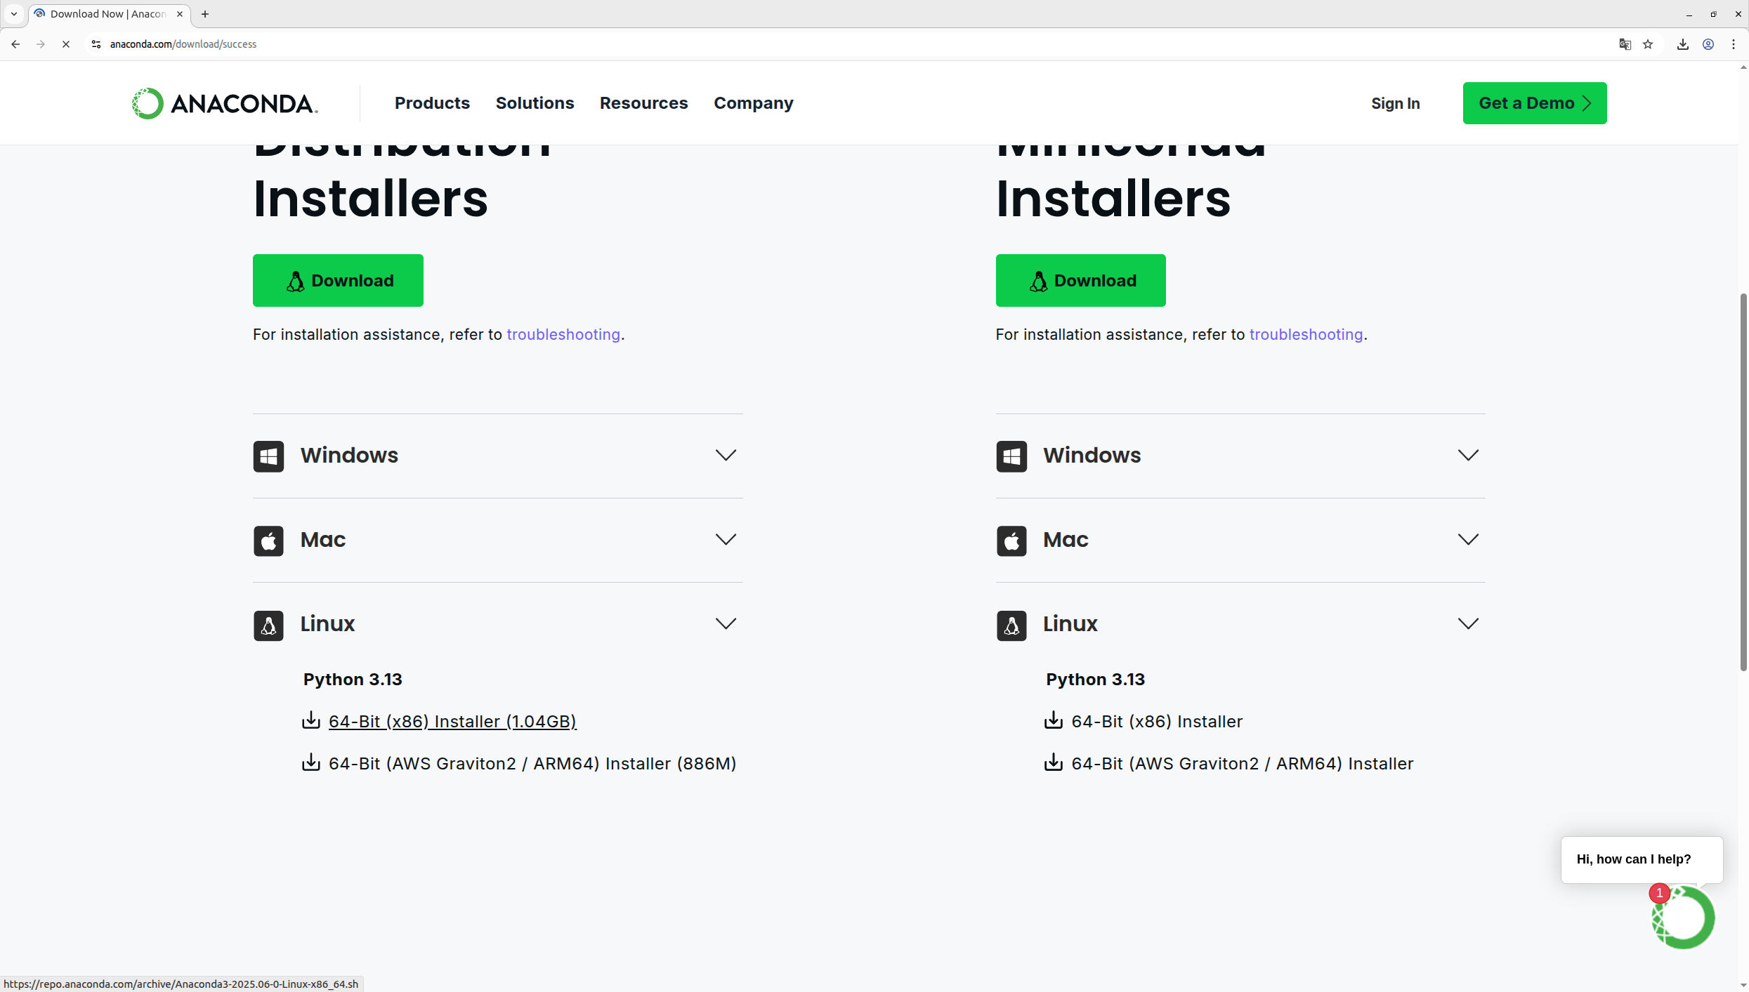
Task: Click the Linux penguin icon under Miniconda Installers
Action: click(x=1011, y=625)
